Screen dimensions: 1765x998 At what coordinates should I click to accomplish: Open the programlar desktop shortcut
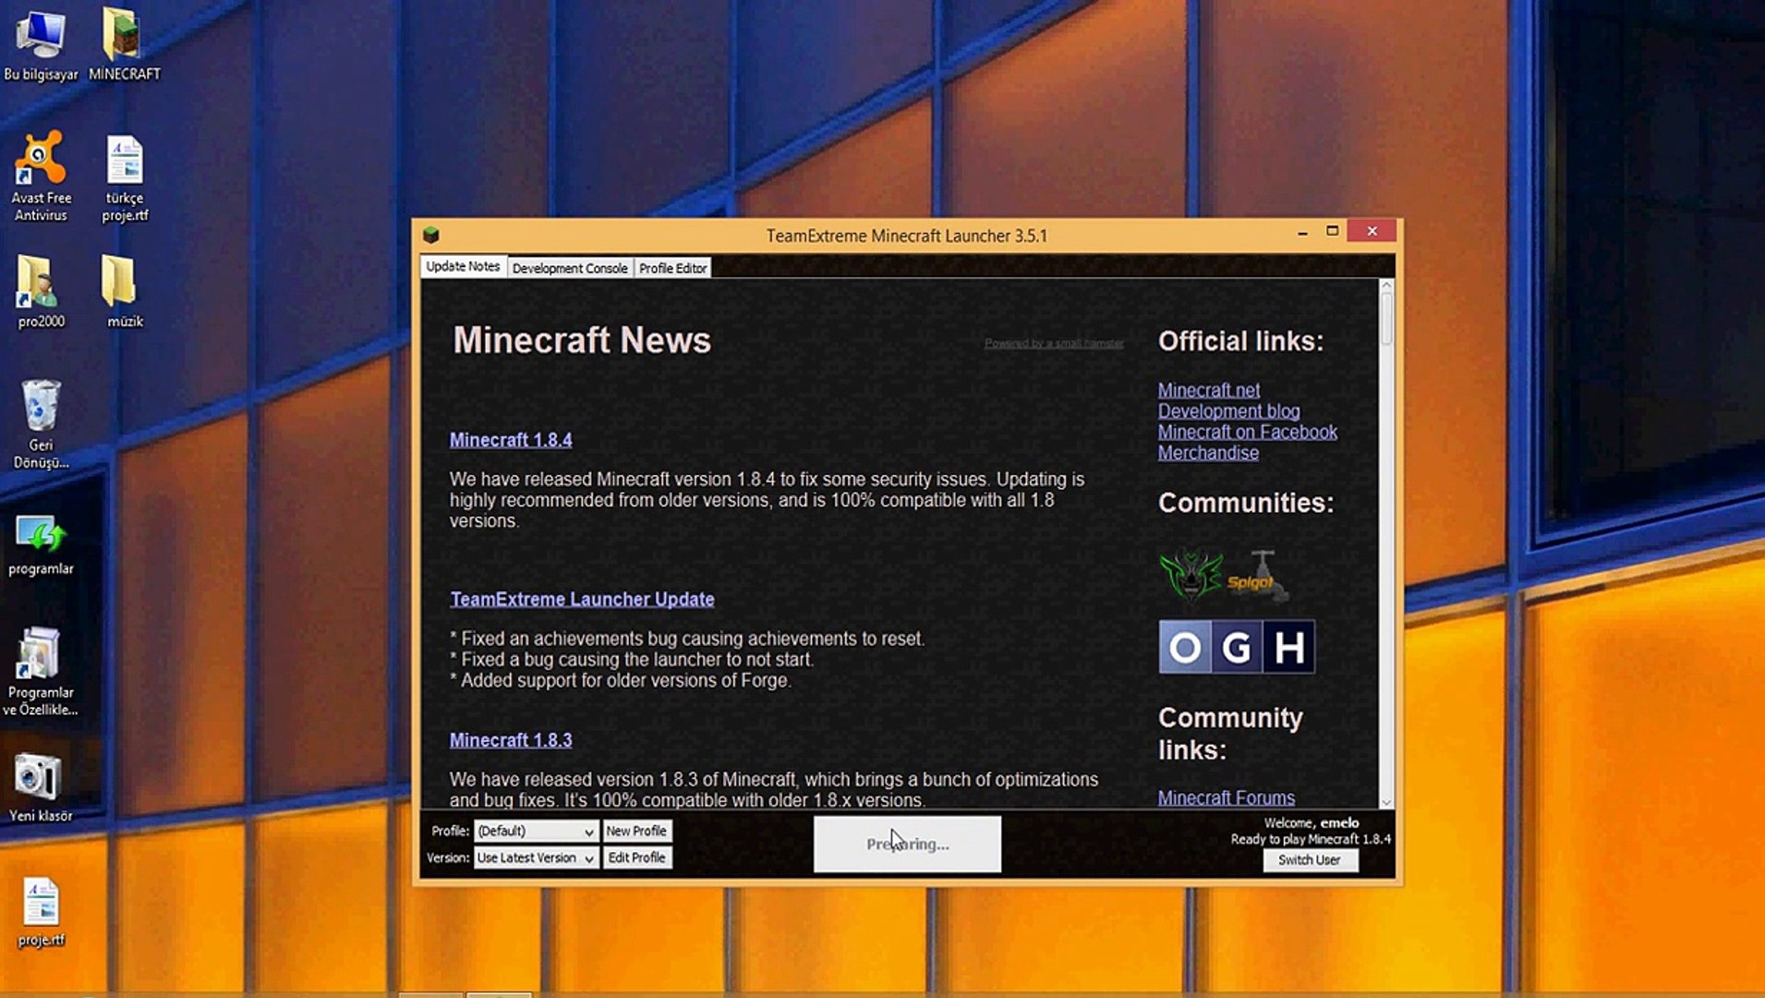pyautogui.click(x=41, y=545)
